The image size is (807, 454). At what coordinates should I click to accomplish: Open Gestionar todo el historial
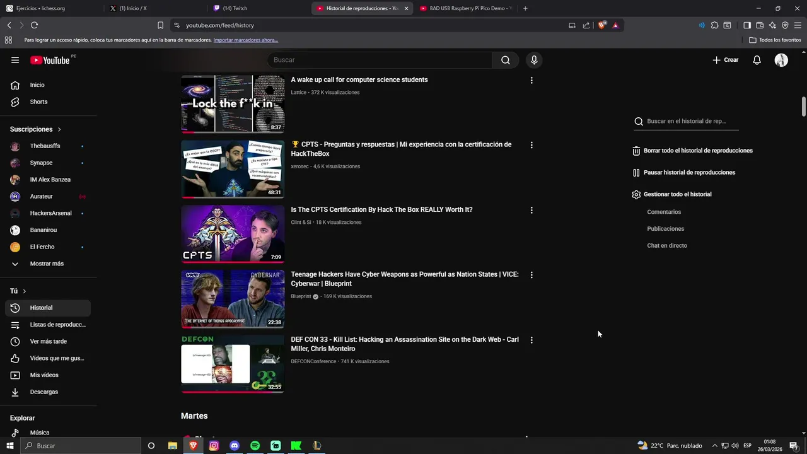point(671,194)
